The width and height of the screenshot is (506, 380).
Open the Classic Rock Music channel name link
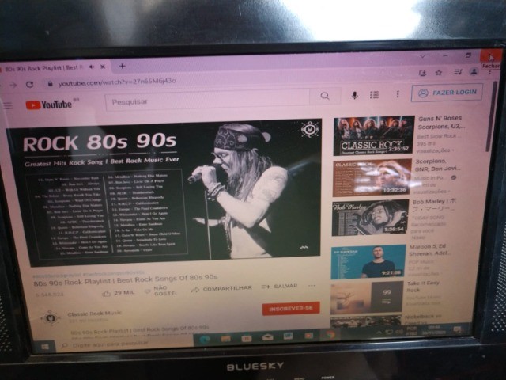95,313
